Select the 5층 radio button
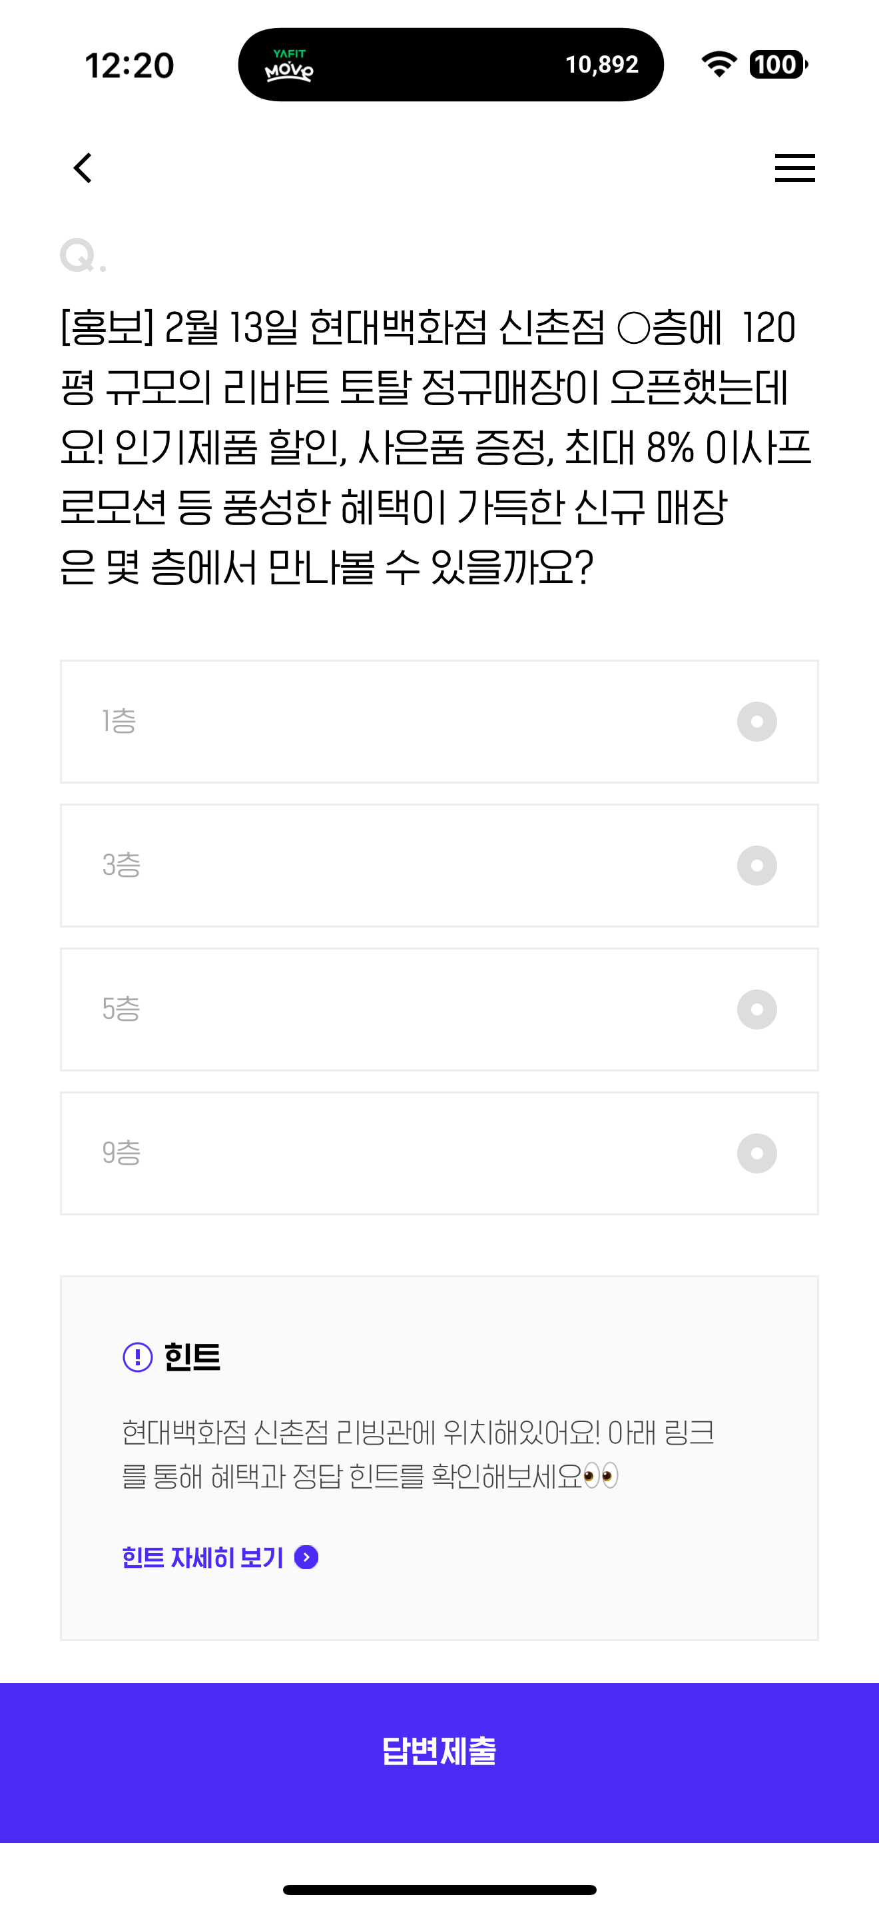 756,1009
